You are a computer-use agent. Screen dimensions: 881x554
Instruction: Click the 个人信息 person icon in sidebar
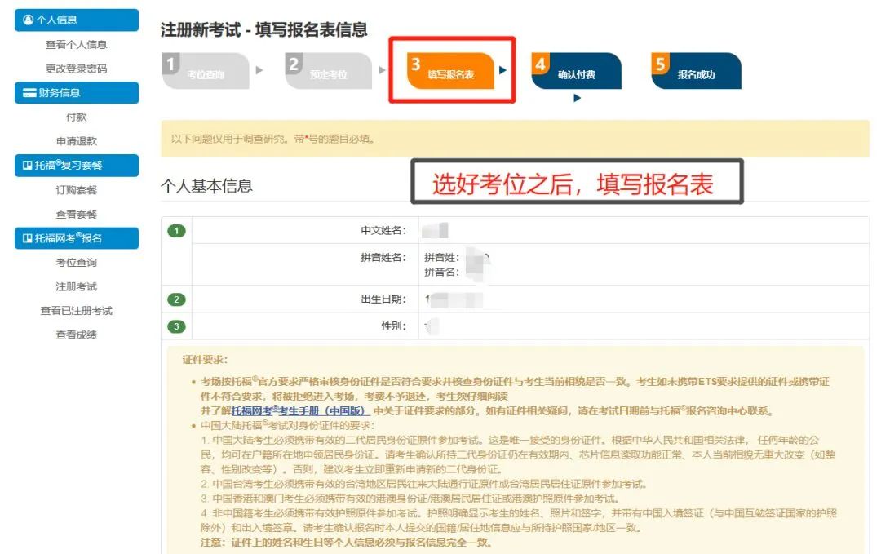click(x=26, y=20)
